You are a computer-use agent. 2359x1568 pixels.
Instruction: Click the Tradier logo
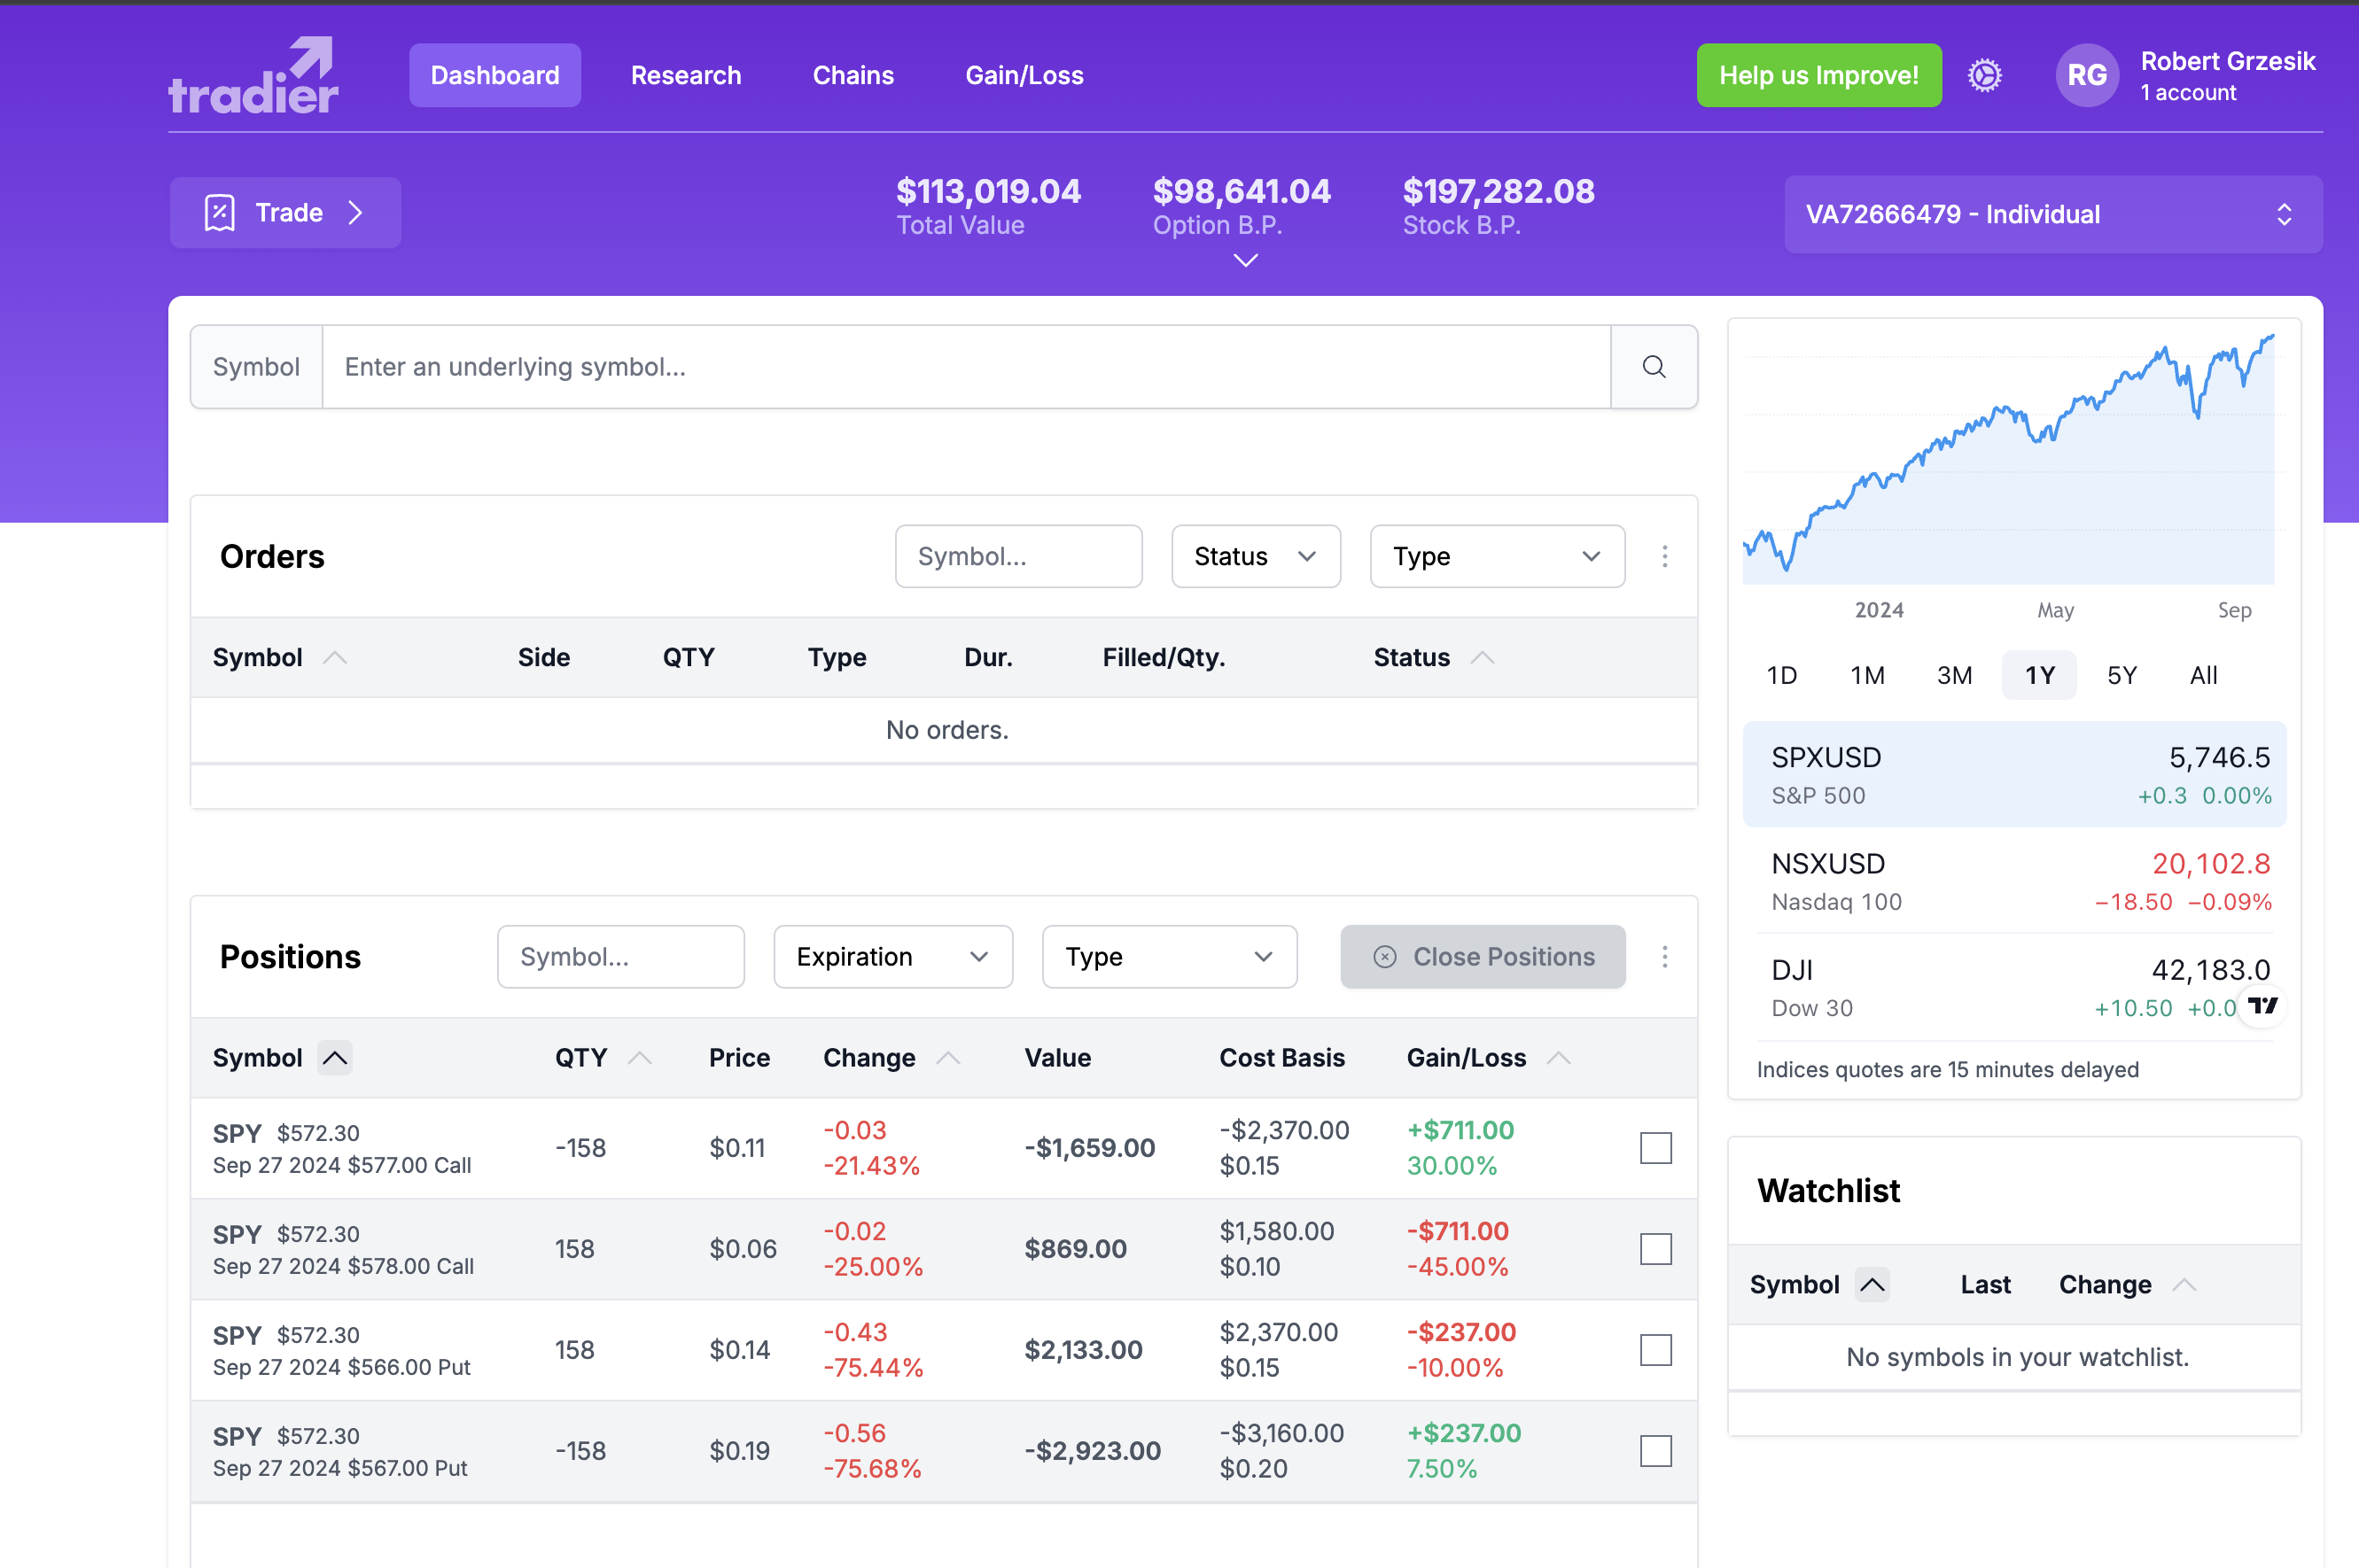[x=253, y=76]
